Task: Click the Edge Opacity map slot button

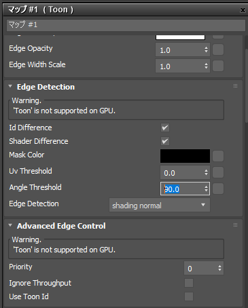Action: 218,50
